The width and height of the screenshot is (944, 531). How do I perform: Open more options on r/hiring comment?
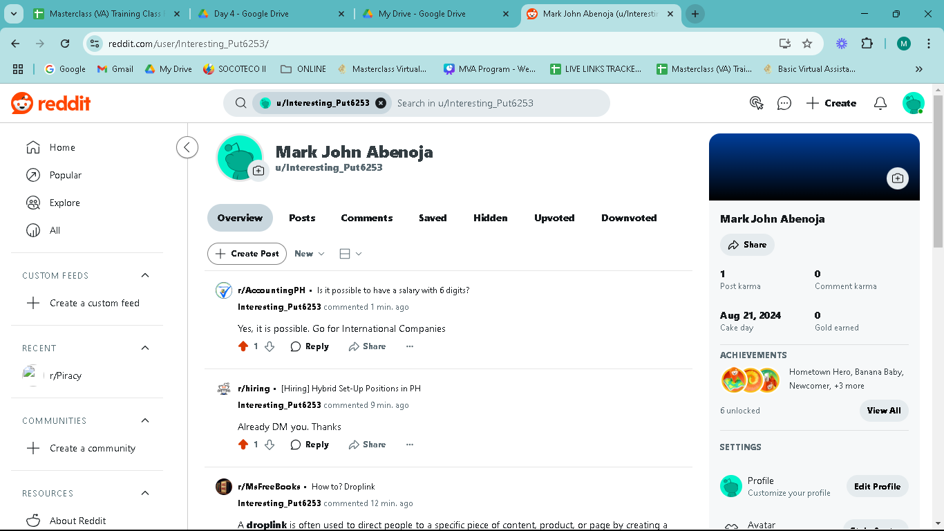(x=410, y=445)
